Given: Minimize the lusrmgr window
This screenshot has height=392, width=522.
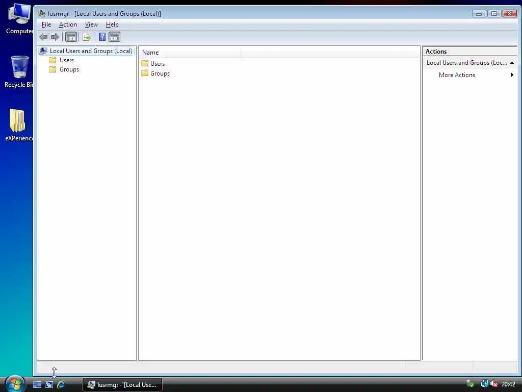Looking at the screenshot, I should point(479,14).
